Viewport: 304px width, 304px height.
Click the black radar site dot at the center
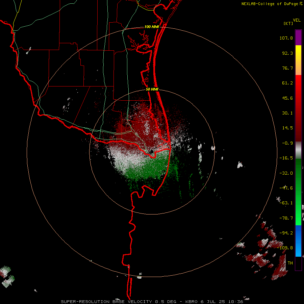pyautogui.click(x=152, y=152)
